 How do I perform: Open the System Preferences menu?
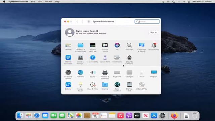click(18, 2)
